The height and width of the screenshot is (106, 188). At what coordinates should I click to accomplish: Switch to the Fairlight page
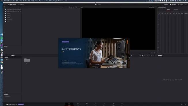point(113,104)
